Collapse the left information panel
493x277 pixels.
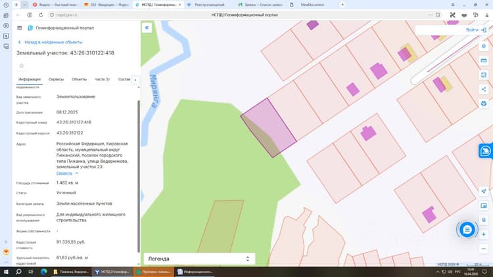(x=147, y=28)
